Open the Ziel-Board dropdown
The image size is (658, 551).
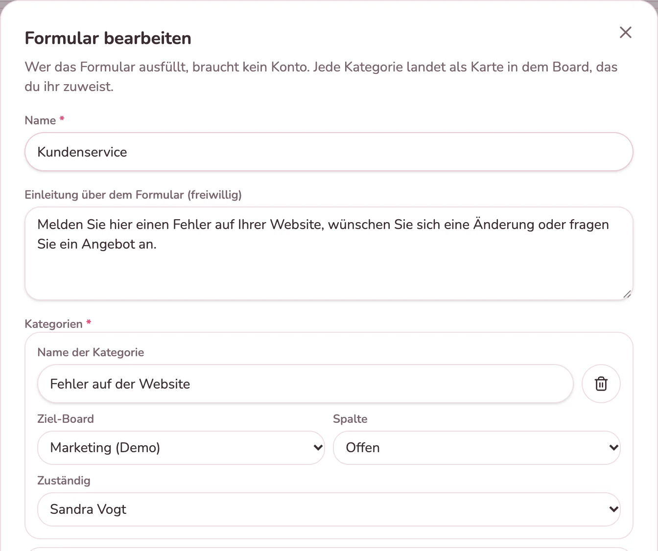click(181, 448)
